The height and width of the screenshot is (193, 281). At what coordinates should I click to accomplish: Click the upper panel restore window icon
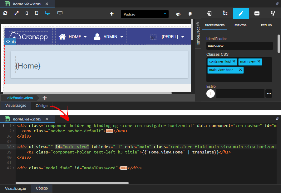coord(277,3)
